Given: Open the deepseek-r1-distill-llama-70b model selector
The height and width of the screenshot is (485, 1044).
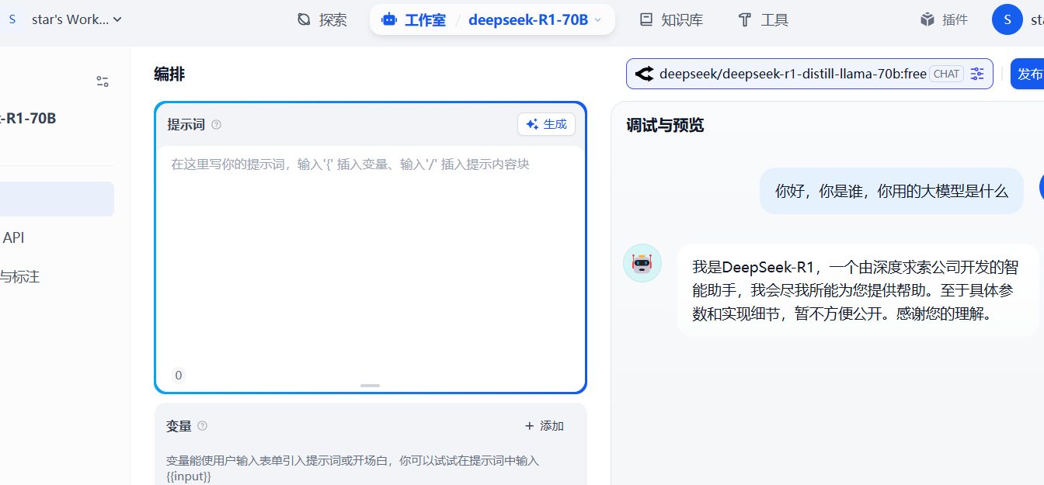Looking at the screenshot, I should 792,74.
